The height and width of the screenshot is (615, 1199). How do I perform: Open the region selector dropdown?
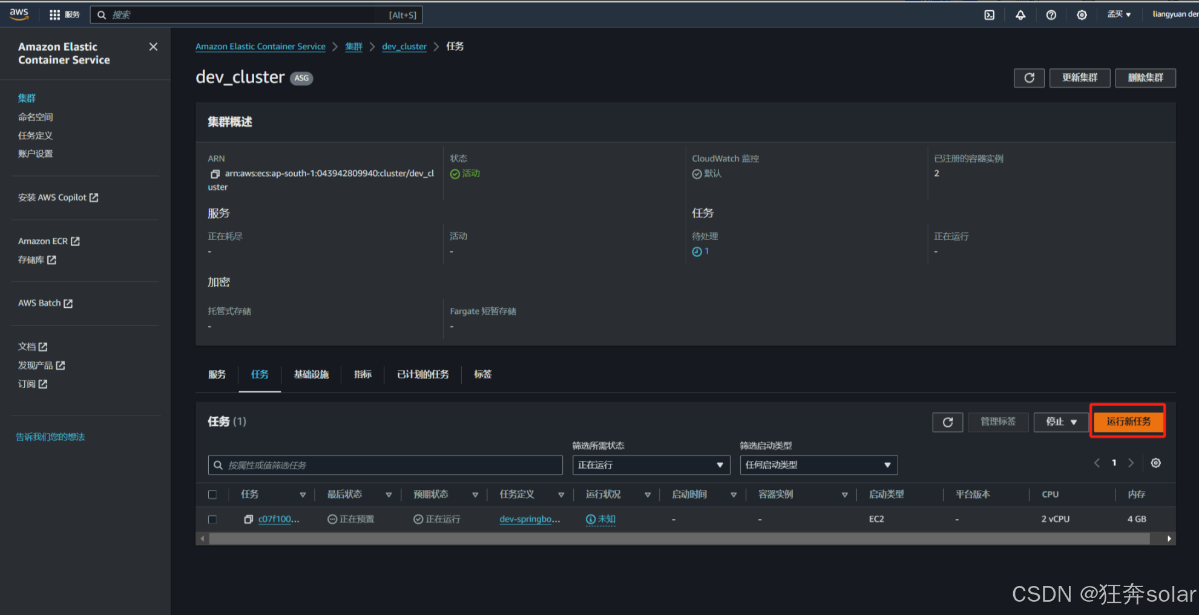1119,15
